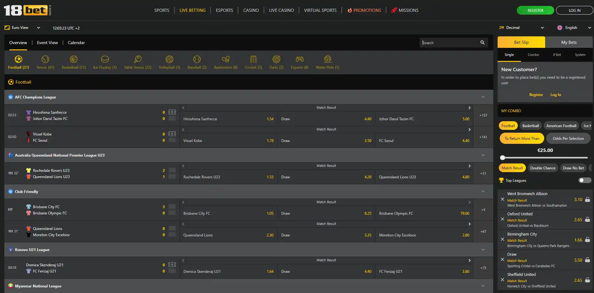The height and width of the screenshot is (293, 594).
Task: Click the search magnifier icon
Action: pos(482,43)
